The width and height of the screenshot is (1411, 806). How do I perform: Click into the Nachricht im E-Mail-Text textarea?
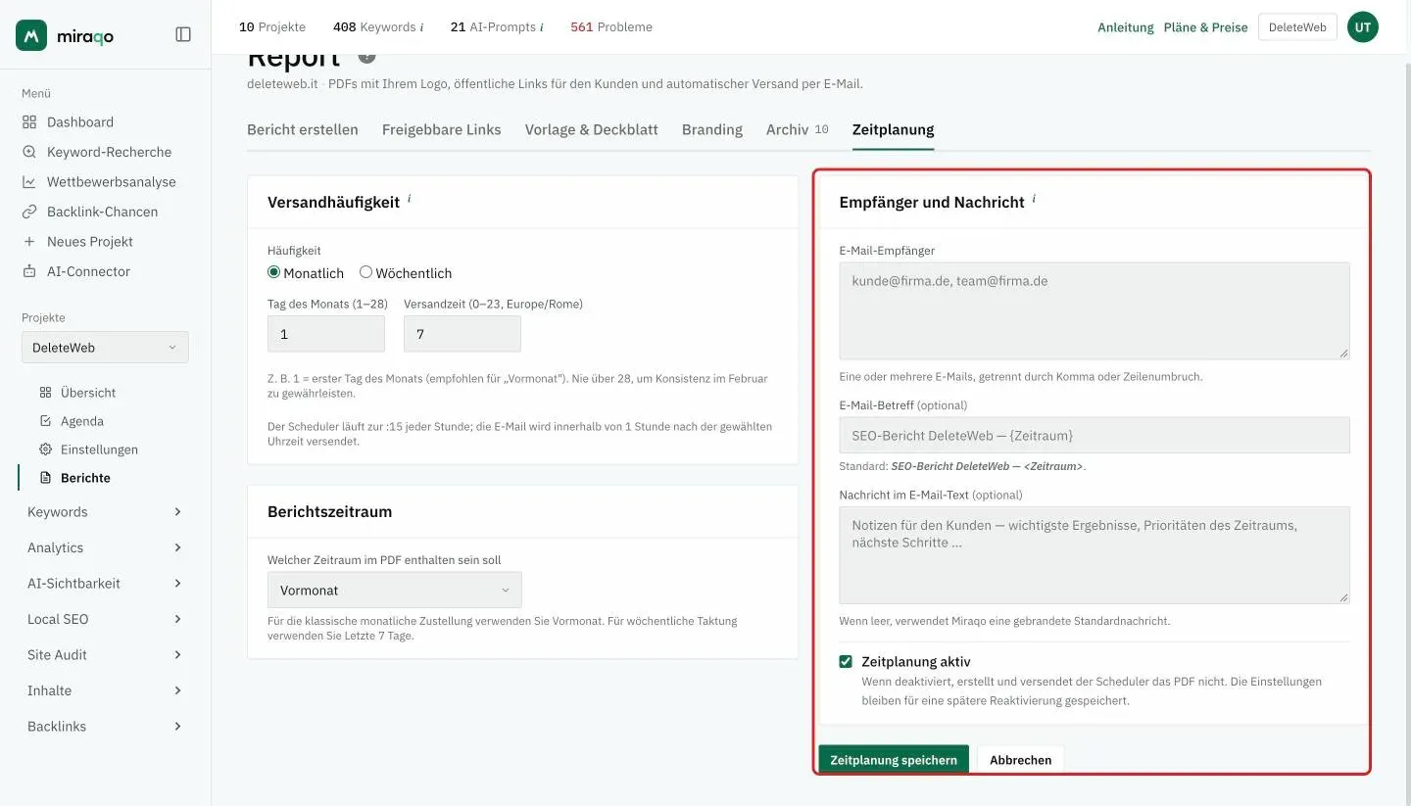(x=1095, y=554)
